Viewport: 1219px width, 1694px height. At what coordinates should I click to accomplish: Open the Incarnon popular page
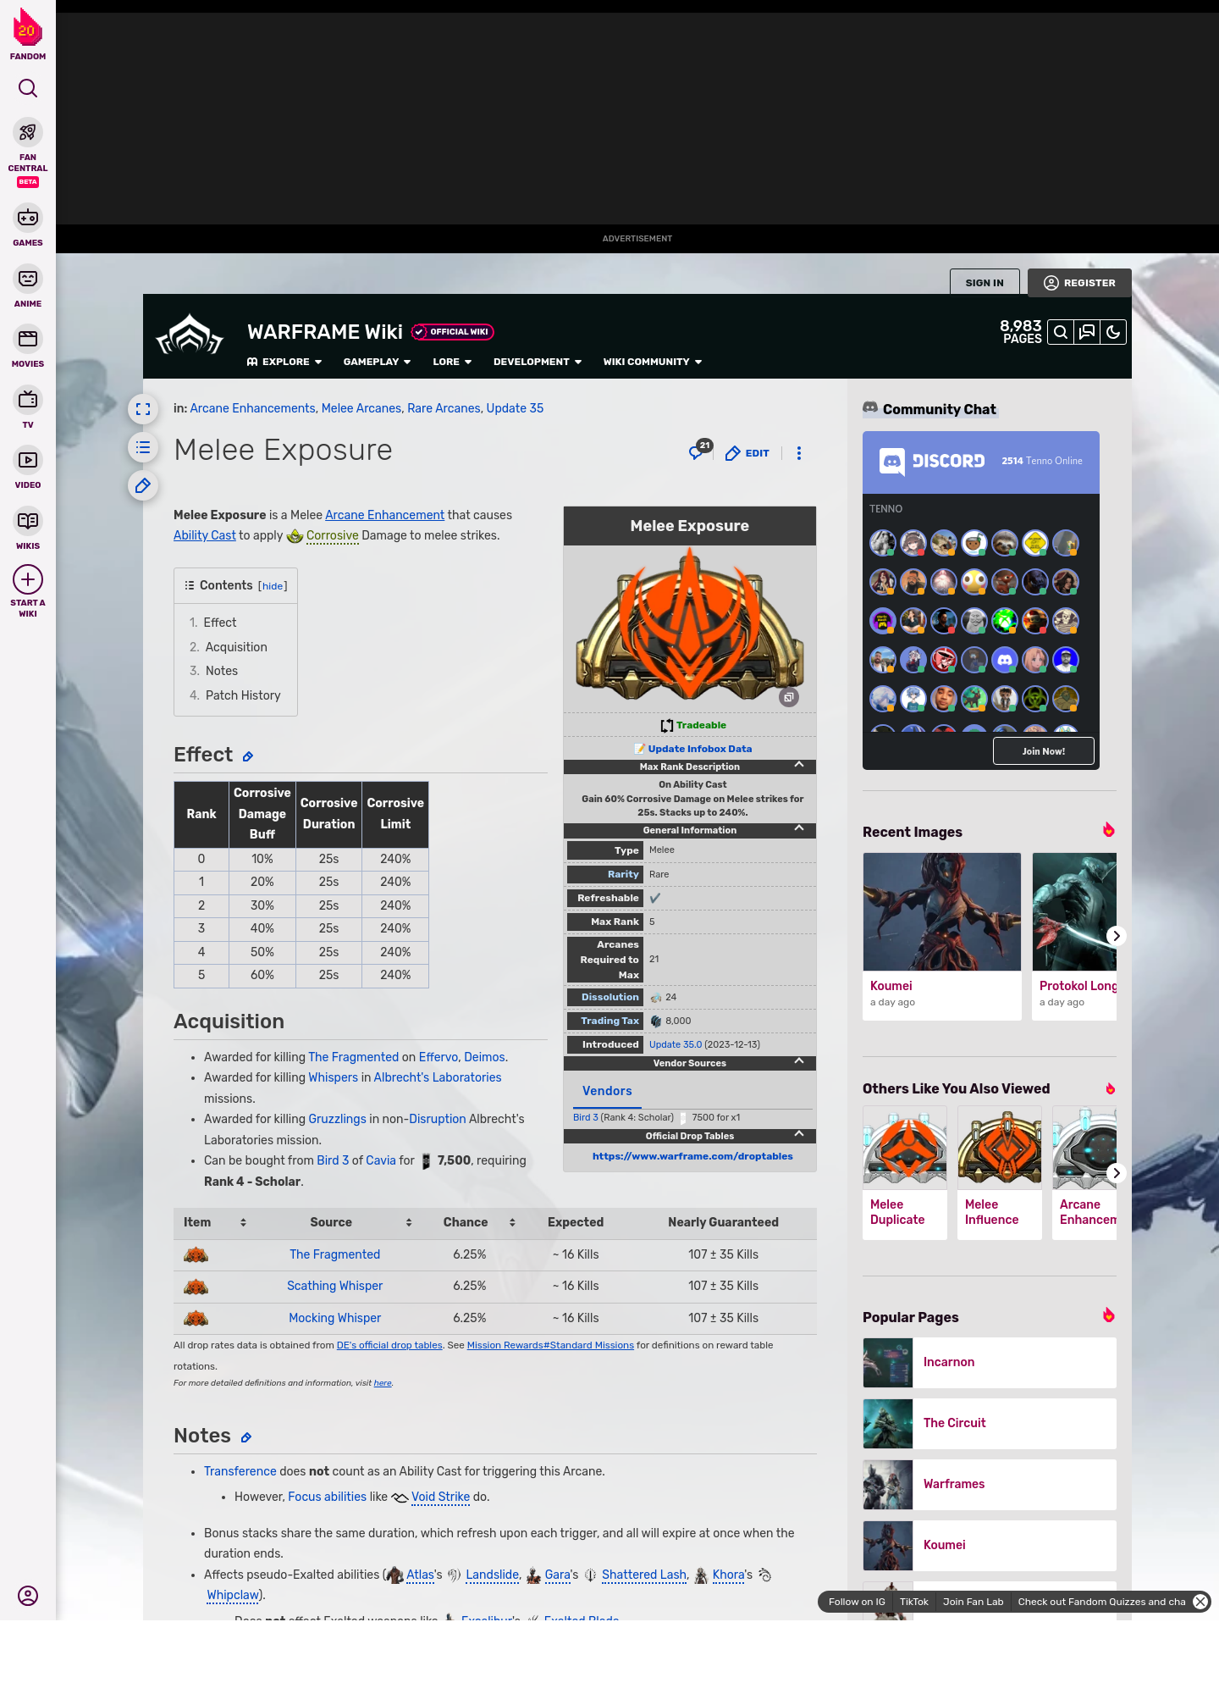coord(990,1363)
